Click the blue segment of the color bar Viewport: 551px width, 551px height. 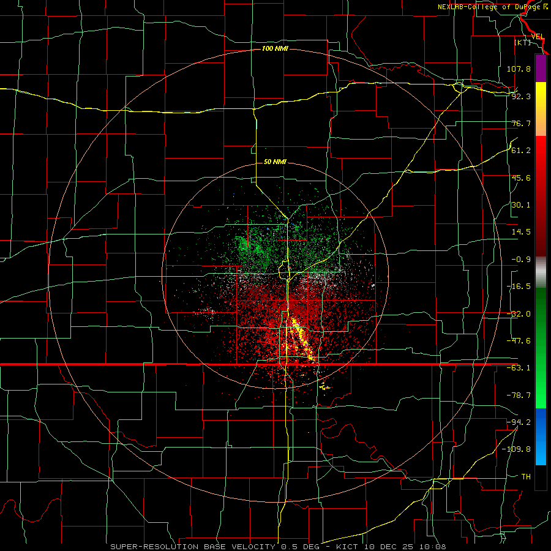pos(541,437)
